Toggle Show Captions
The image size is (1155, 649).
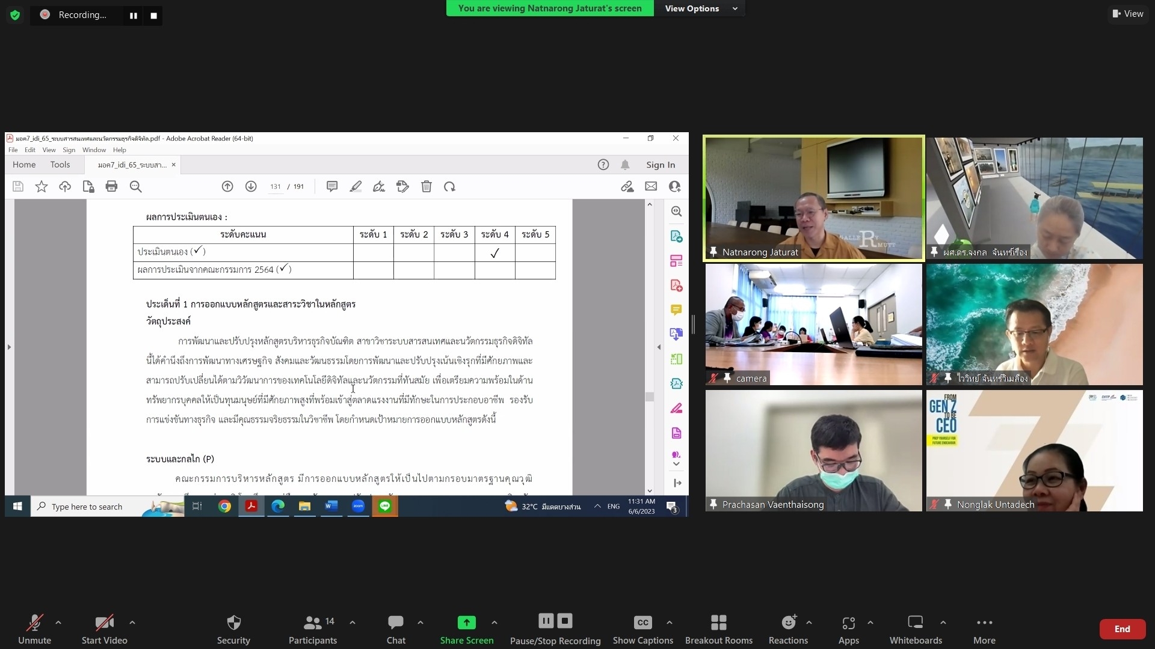pyautogui.click(x=642, y=629)
